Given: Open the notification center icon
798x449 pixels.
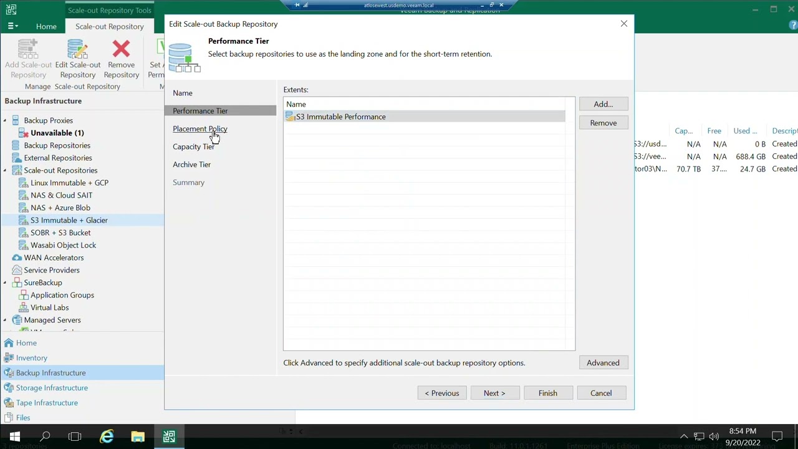Looking at the screenshot, I should tap(777, 437).
